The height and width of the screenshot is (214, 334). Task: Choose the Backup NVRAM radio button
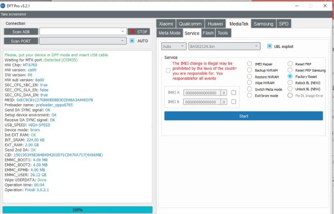[249, 70]
